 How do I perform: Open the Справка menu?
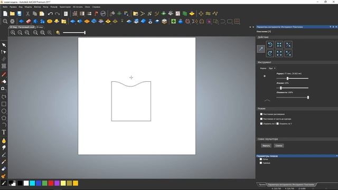96,7
